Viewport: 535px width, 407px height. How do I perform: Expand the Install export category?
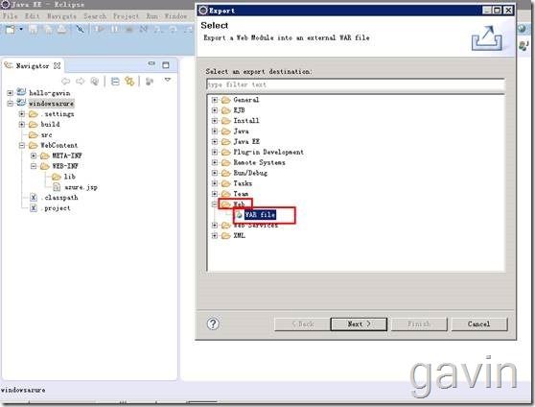pyautogui.click(x=215, y=121)
